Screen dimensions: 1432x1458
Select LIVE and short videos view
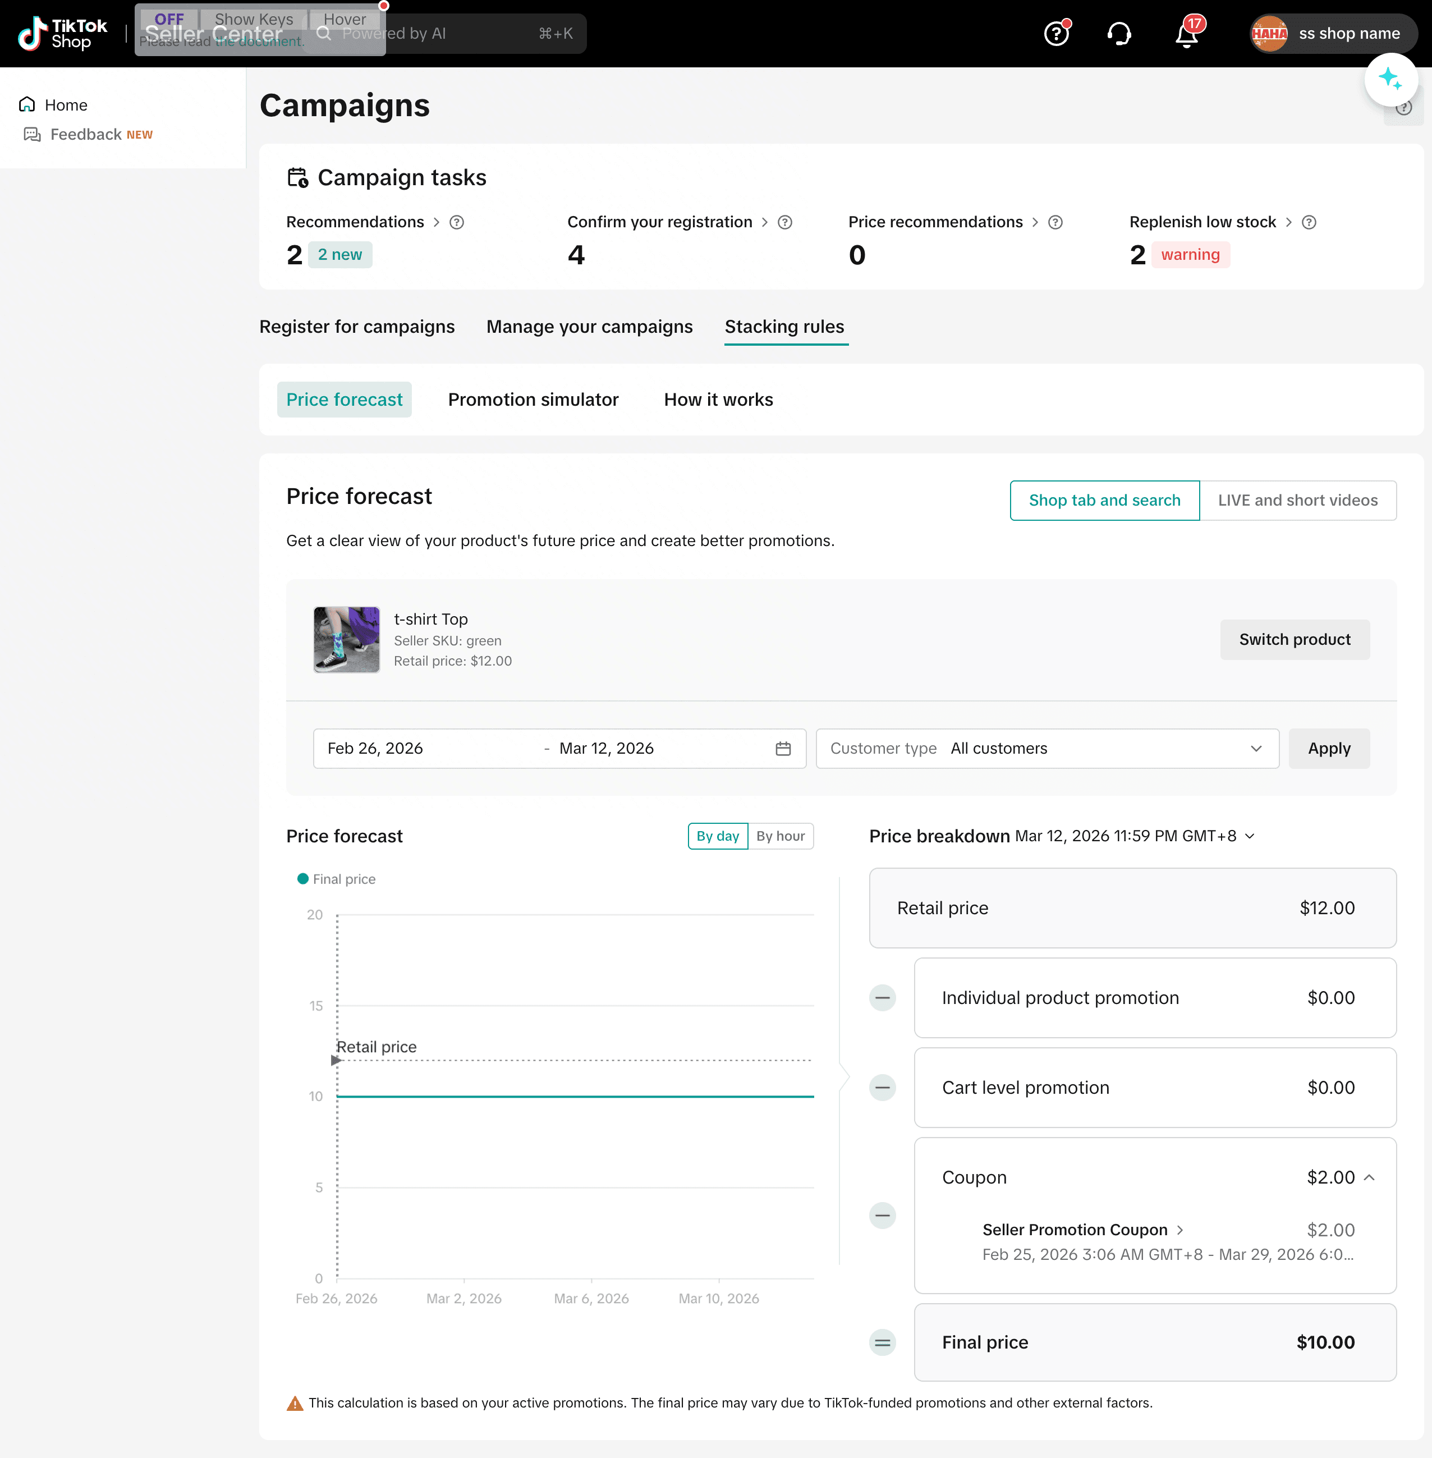1297,500
